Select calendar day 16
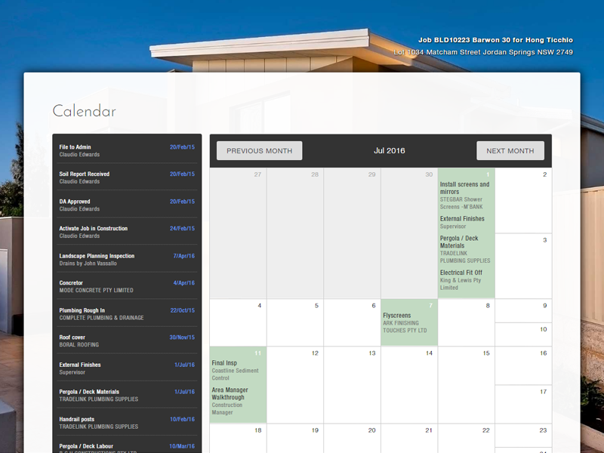This screenshot has height=453, width=604. pos(523,365)
